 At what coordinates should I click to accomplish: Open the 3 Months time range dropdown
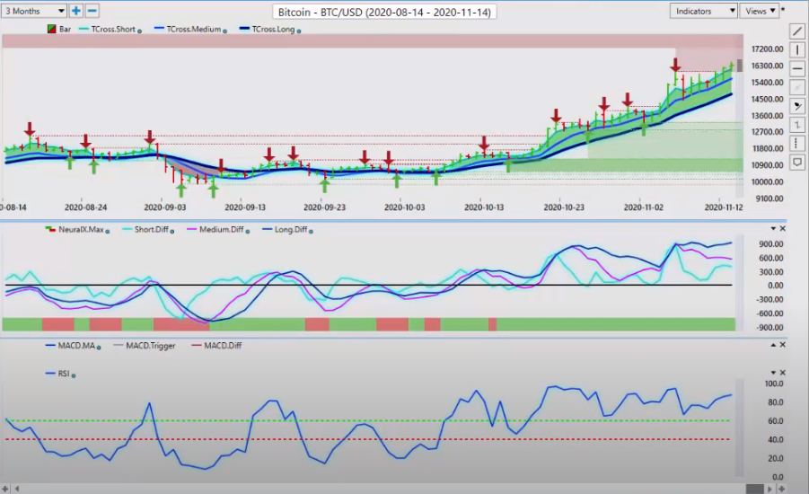click(33, 11)
